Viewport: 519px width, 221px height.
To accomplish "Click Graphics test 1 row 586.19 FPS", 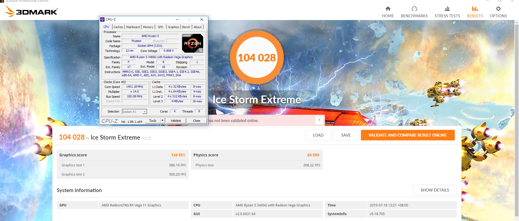I will pos(123,165).
